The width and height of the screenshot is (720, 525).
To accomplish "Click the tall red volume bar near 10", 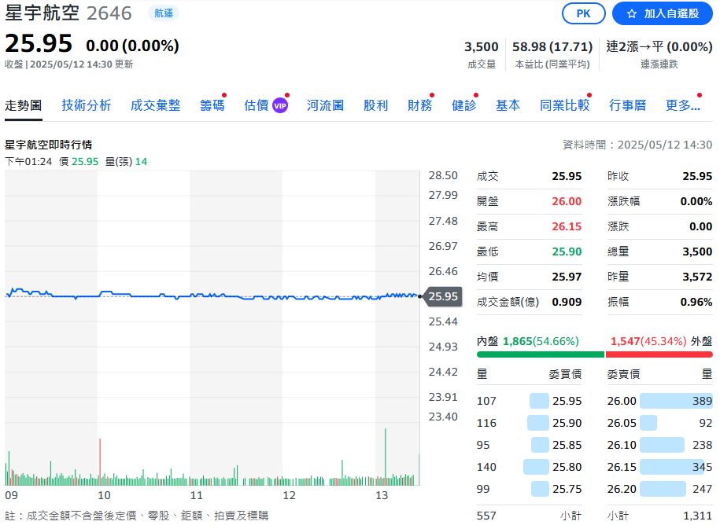I will pyautogui.click(x=100, y=461).
